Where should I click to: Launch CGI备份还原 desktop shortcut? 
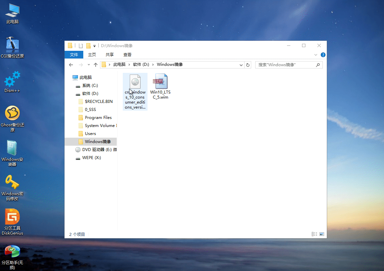pos(12,48)
